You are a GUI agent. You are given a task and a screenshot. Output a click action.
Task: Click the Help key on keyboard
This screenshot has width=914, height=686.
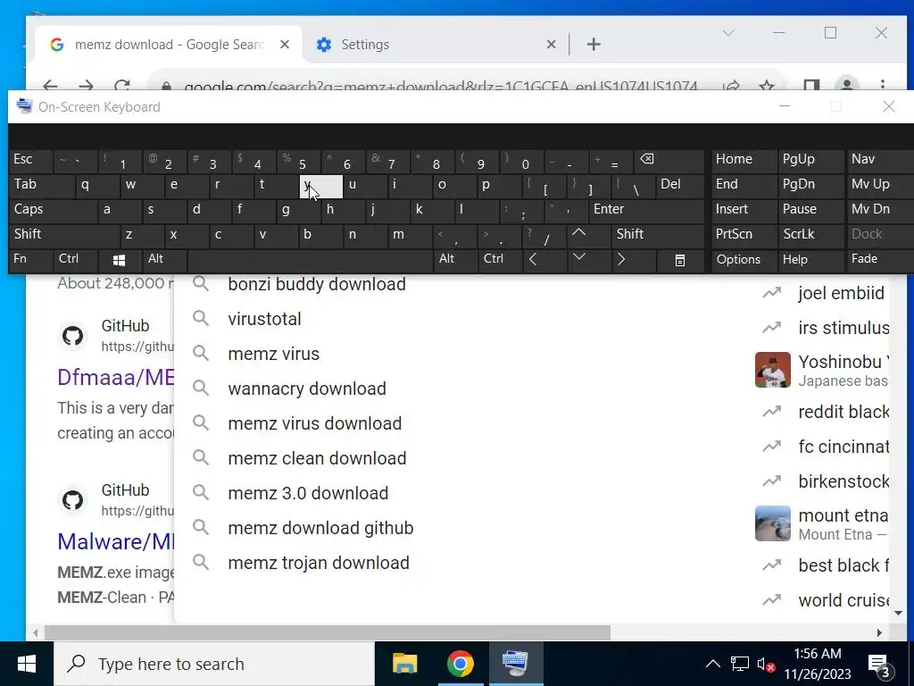tap(810, 260)
